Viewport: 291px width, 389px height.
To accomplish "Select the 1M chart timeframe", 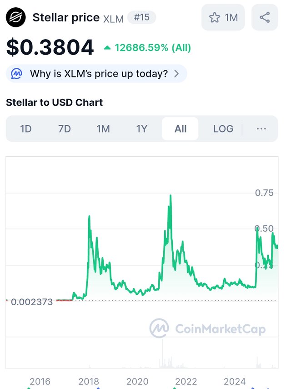I will point(103,129).
